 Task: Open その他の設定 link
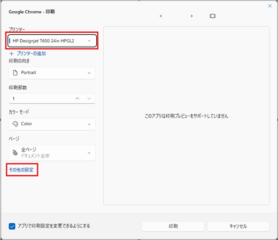[21, 170]
